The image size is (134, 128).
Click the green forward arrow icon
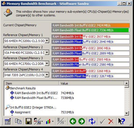[82, 121]
